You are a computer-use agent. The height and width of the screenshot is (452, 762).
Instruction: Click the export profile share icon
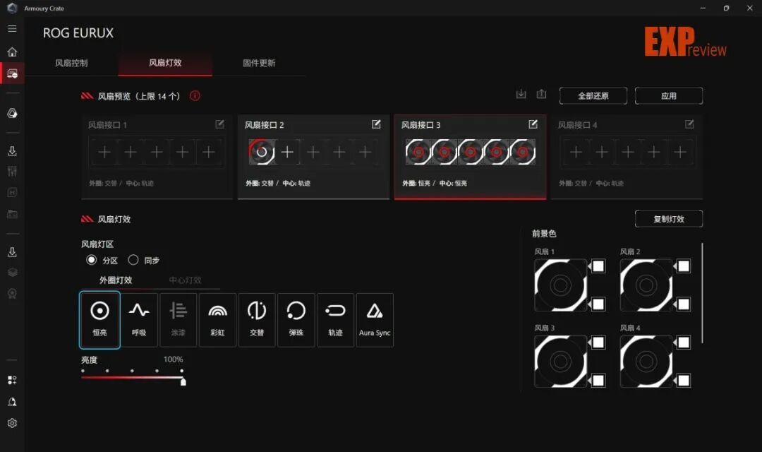(x=541, y=94)
